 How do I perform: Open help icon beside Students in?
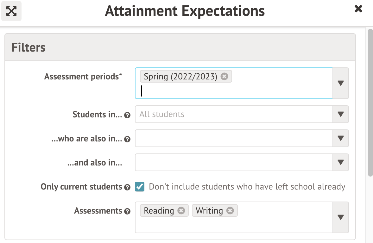(127, 115)
